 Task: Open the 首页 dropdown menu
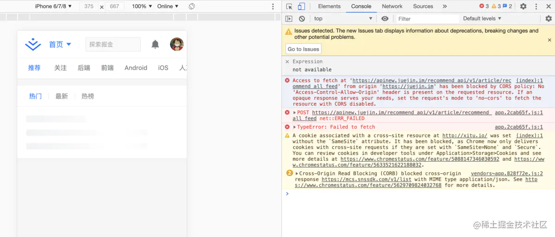click(x=60, y=44)
